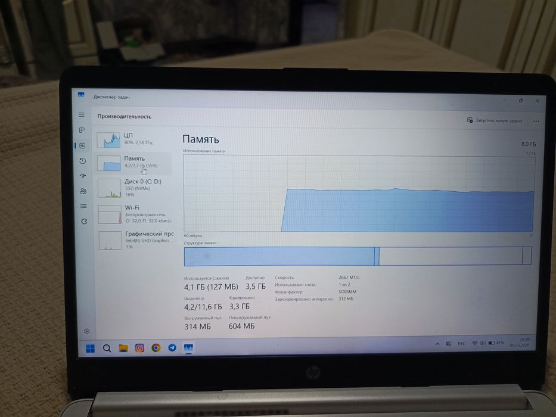The image size is (556, 417).
Task: Open Google Chrome from the taskbar
Action: pos(156,348)
